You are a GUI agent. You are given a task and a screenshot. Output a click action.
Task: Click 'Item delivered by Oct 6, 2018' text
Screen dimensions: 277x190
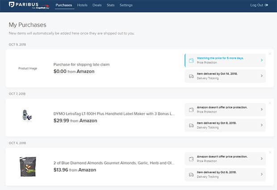[x=217, y=172]
